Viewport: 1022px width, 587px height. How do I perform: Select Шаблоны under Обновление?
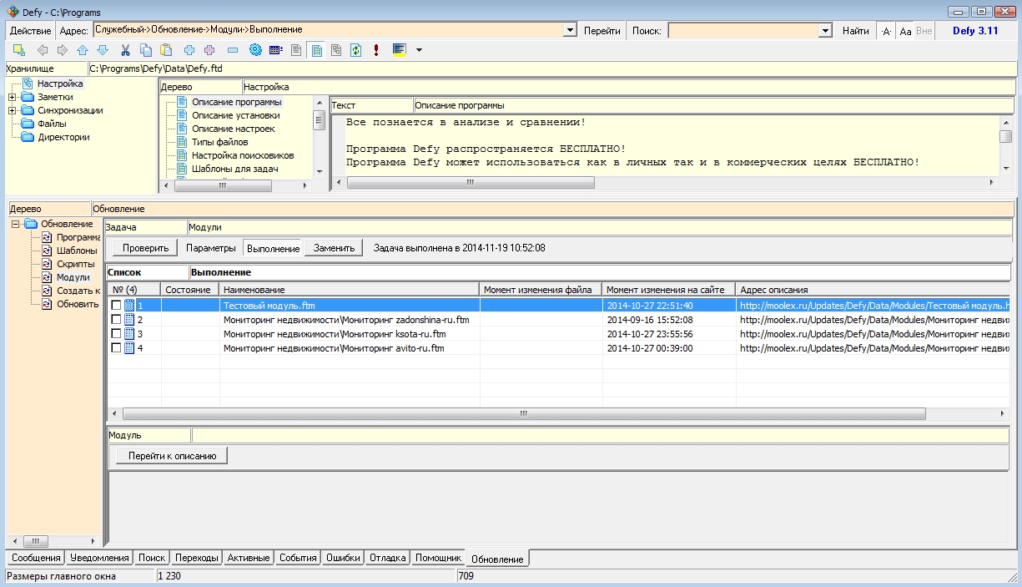pyautogui.click(x=77, y=250)
